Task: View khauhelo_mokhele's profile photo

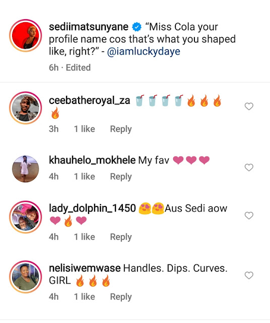Action: tap(26, 169)
